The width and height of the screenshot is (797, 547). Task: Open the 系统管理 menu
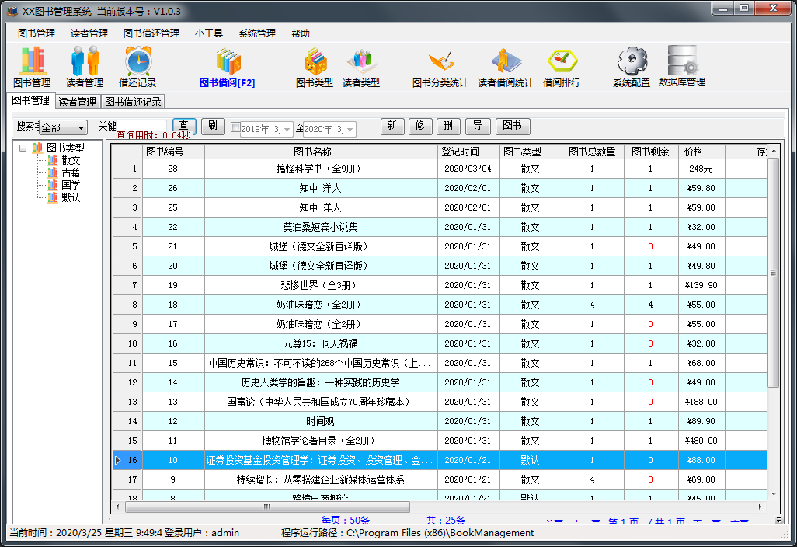[x=257, y=33]
